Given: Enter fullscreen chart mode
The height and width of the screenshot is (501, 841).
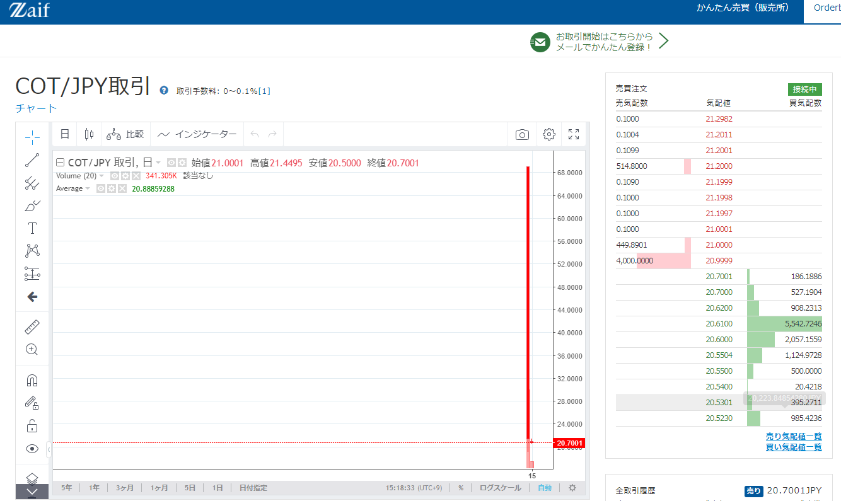Looking at the screenshot, I should tap(574, 134).
